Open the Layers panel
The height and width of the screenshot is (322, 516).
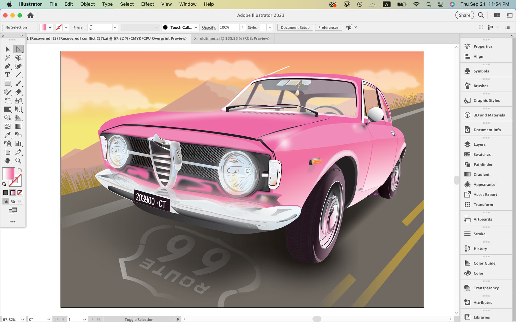click(x=479, y=144)
